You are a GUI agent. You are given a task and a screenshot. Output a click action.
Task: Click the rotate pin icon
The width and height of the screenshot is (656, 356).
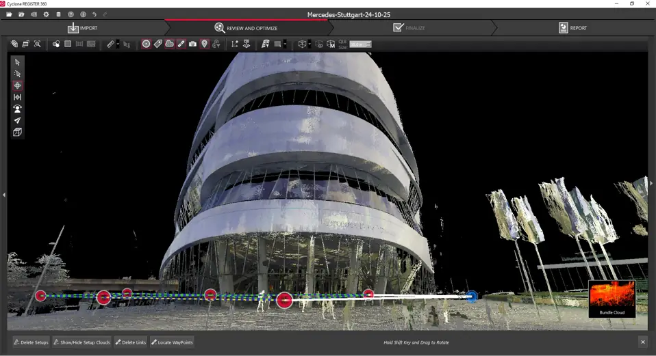tap(216, 44)
